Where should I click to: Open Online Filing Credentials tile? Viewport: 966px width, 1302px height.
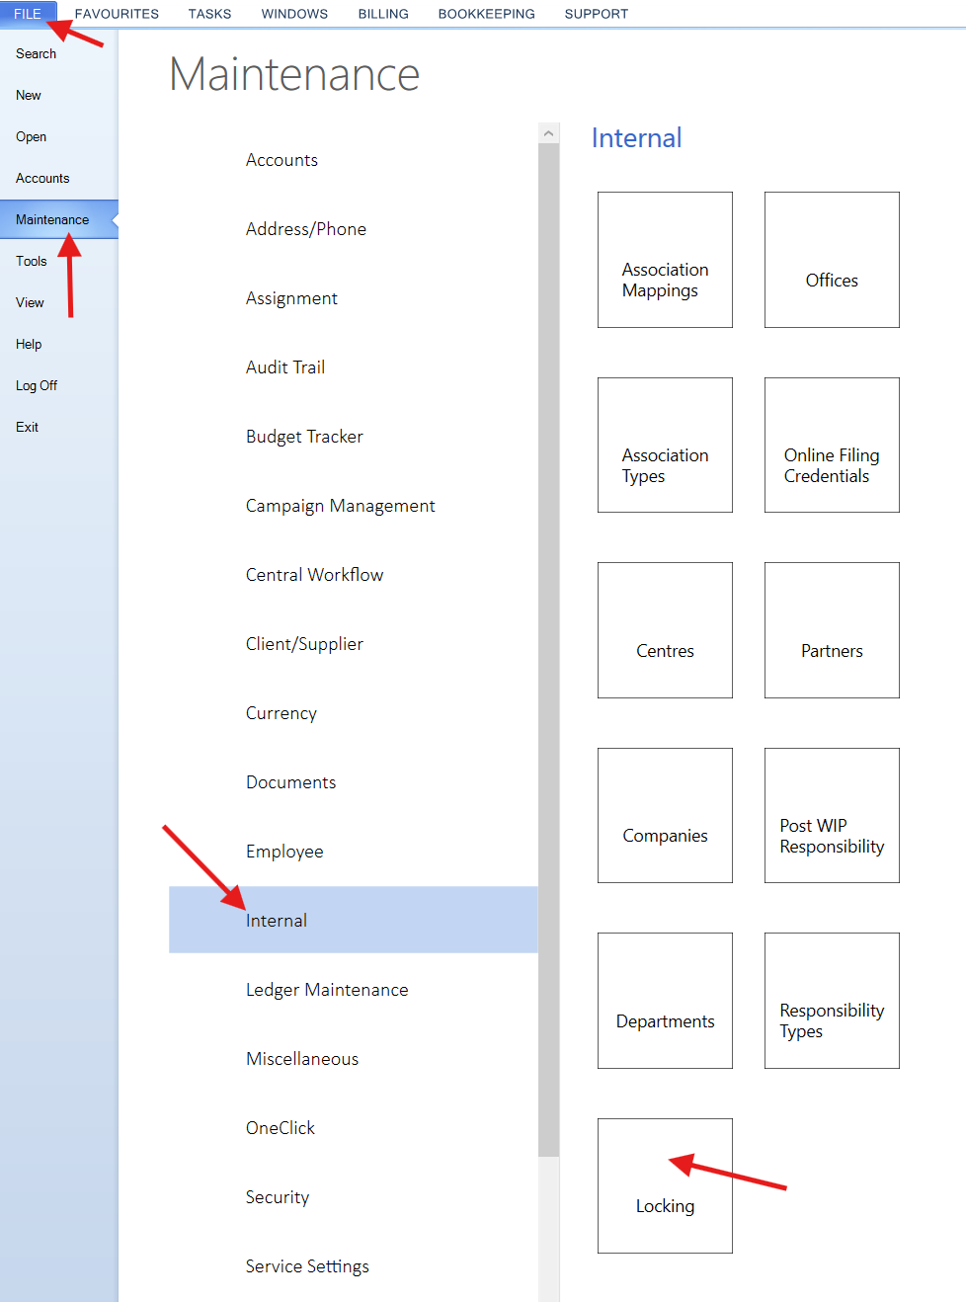tap(832, 446)
